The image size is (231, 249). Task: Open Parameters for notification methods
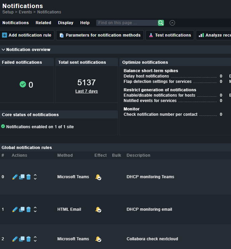coord(100,35)
